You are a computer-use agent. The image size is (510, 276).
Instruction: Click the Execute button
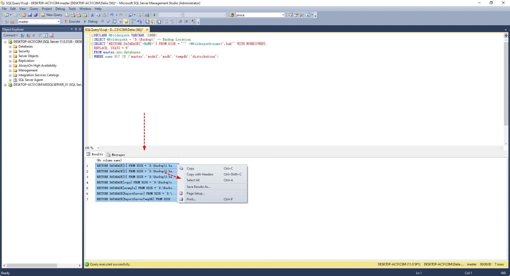[x=72, y=22]
